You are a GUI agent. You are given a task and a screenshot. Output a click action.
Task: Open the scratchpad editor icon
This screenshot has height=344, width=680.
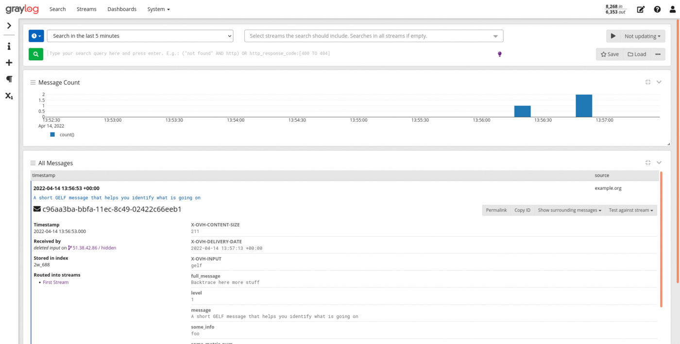[641, 9]
